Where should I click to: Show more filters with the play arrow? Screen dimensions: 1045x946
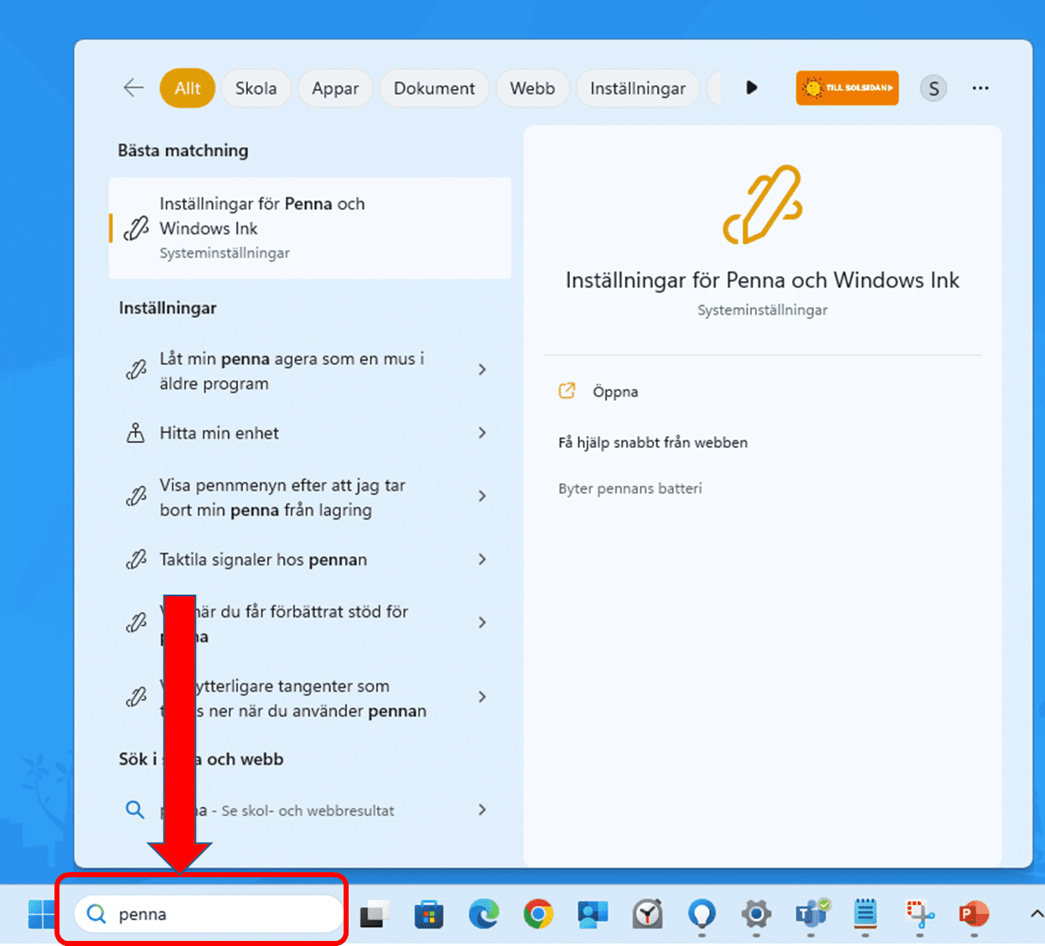click(x=752, y=88)
